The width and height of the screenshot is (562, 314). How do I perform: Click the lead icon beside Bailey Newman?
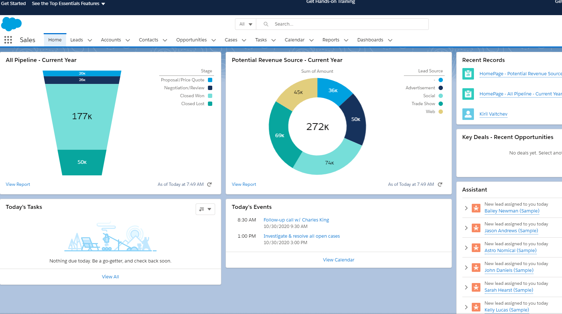(x=476, y=208)
